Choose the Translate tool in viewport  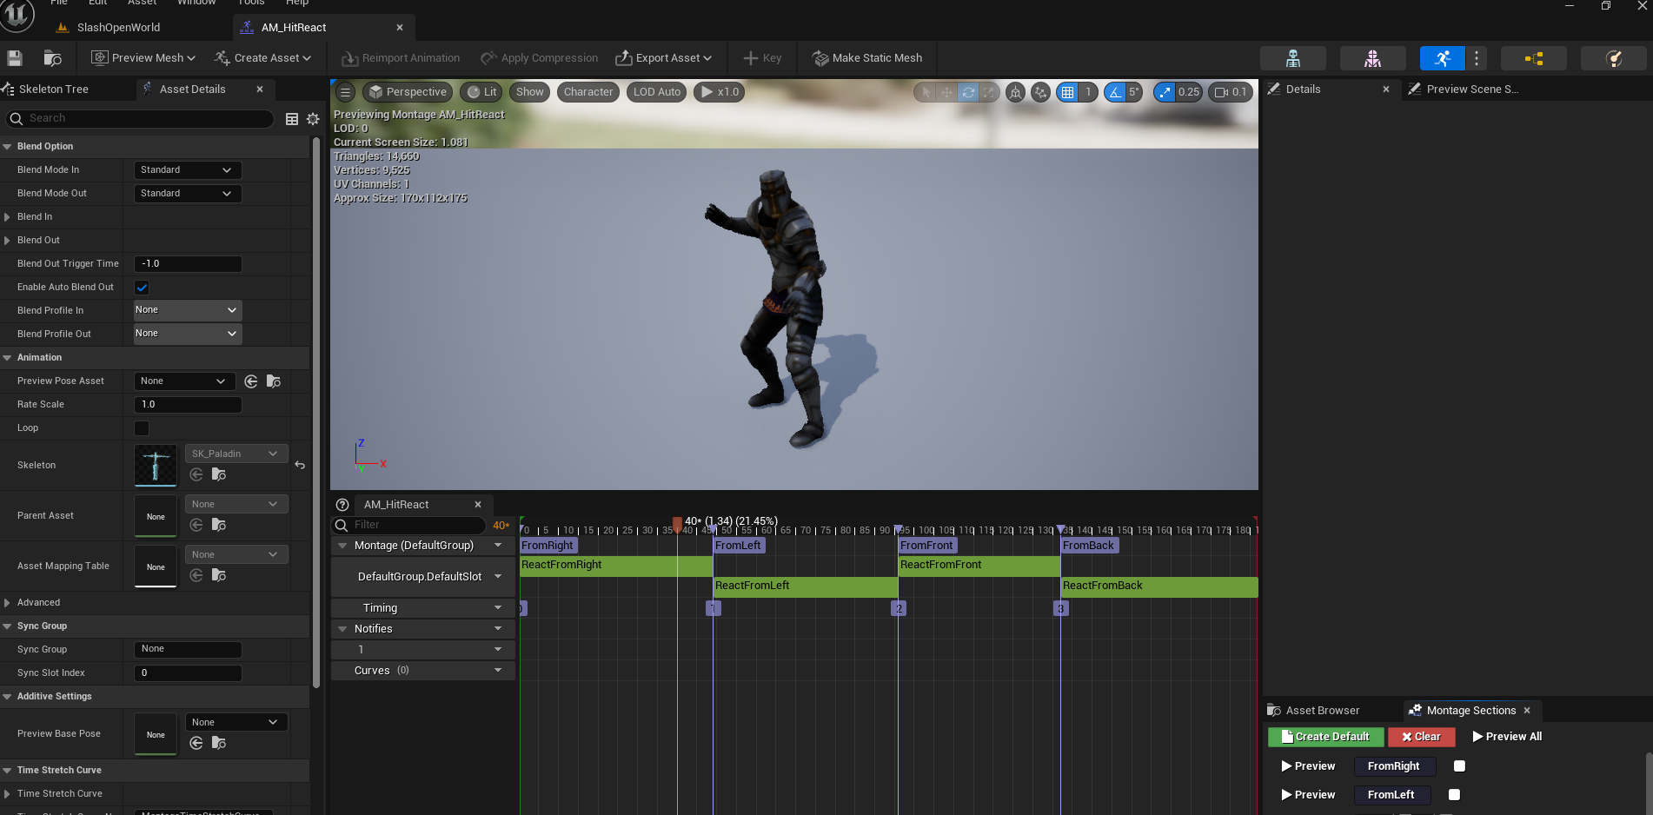click(946, 92)
